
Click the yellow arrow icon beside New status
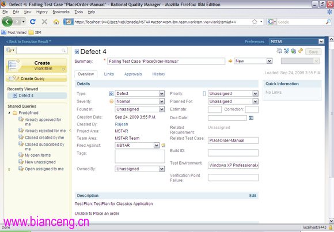coord(230,61)
